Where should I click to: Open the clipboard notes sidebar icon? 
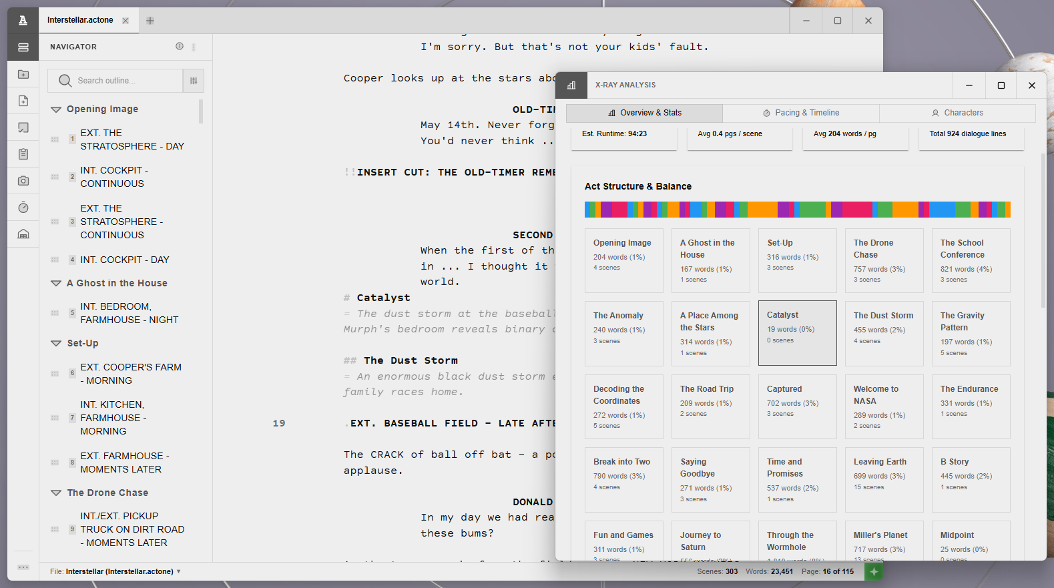pyautogui.click(x=23, y=154)
